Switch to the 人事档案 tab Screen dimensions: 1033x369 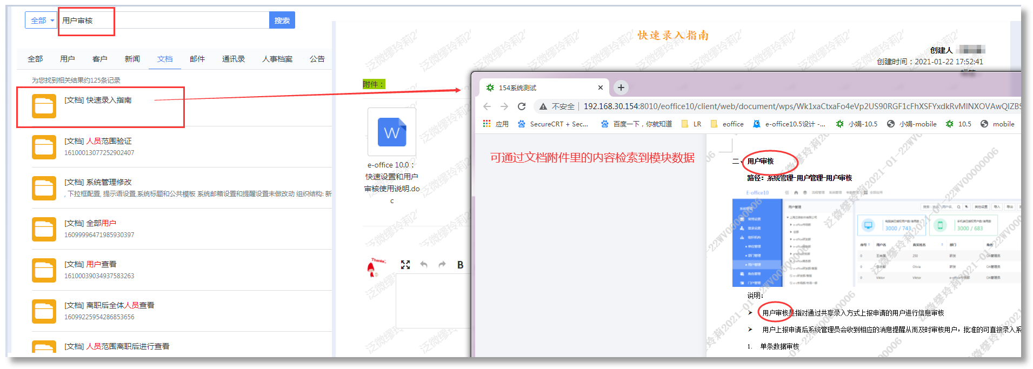277,59
